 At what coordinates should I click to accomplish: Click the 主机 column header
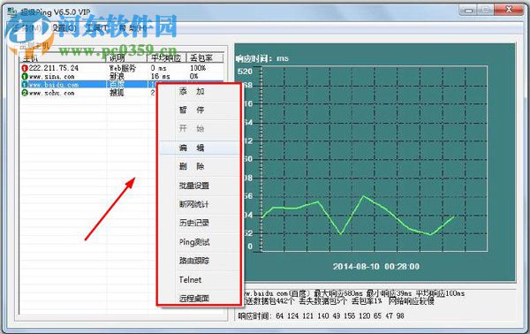(63, 58)
